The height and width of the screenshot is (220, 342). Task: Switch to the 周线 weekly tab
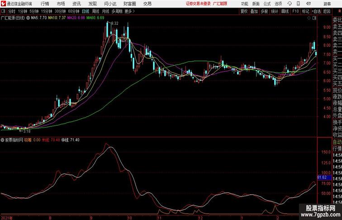(x=95, y=11)
